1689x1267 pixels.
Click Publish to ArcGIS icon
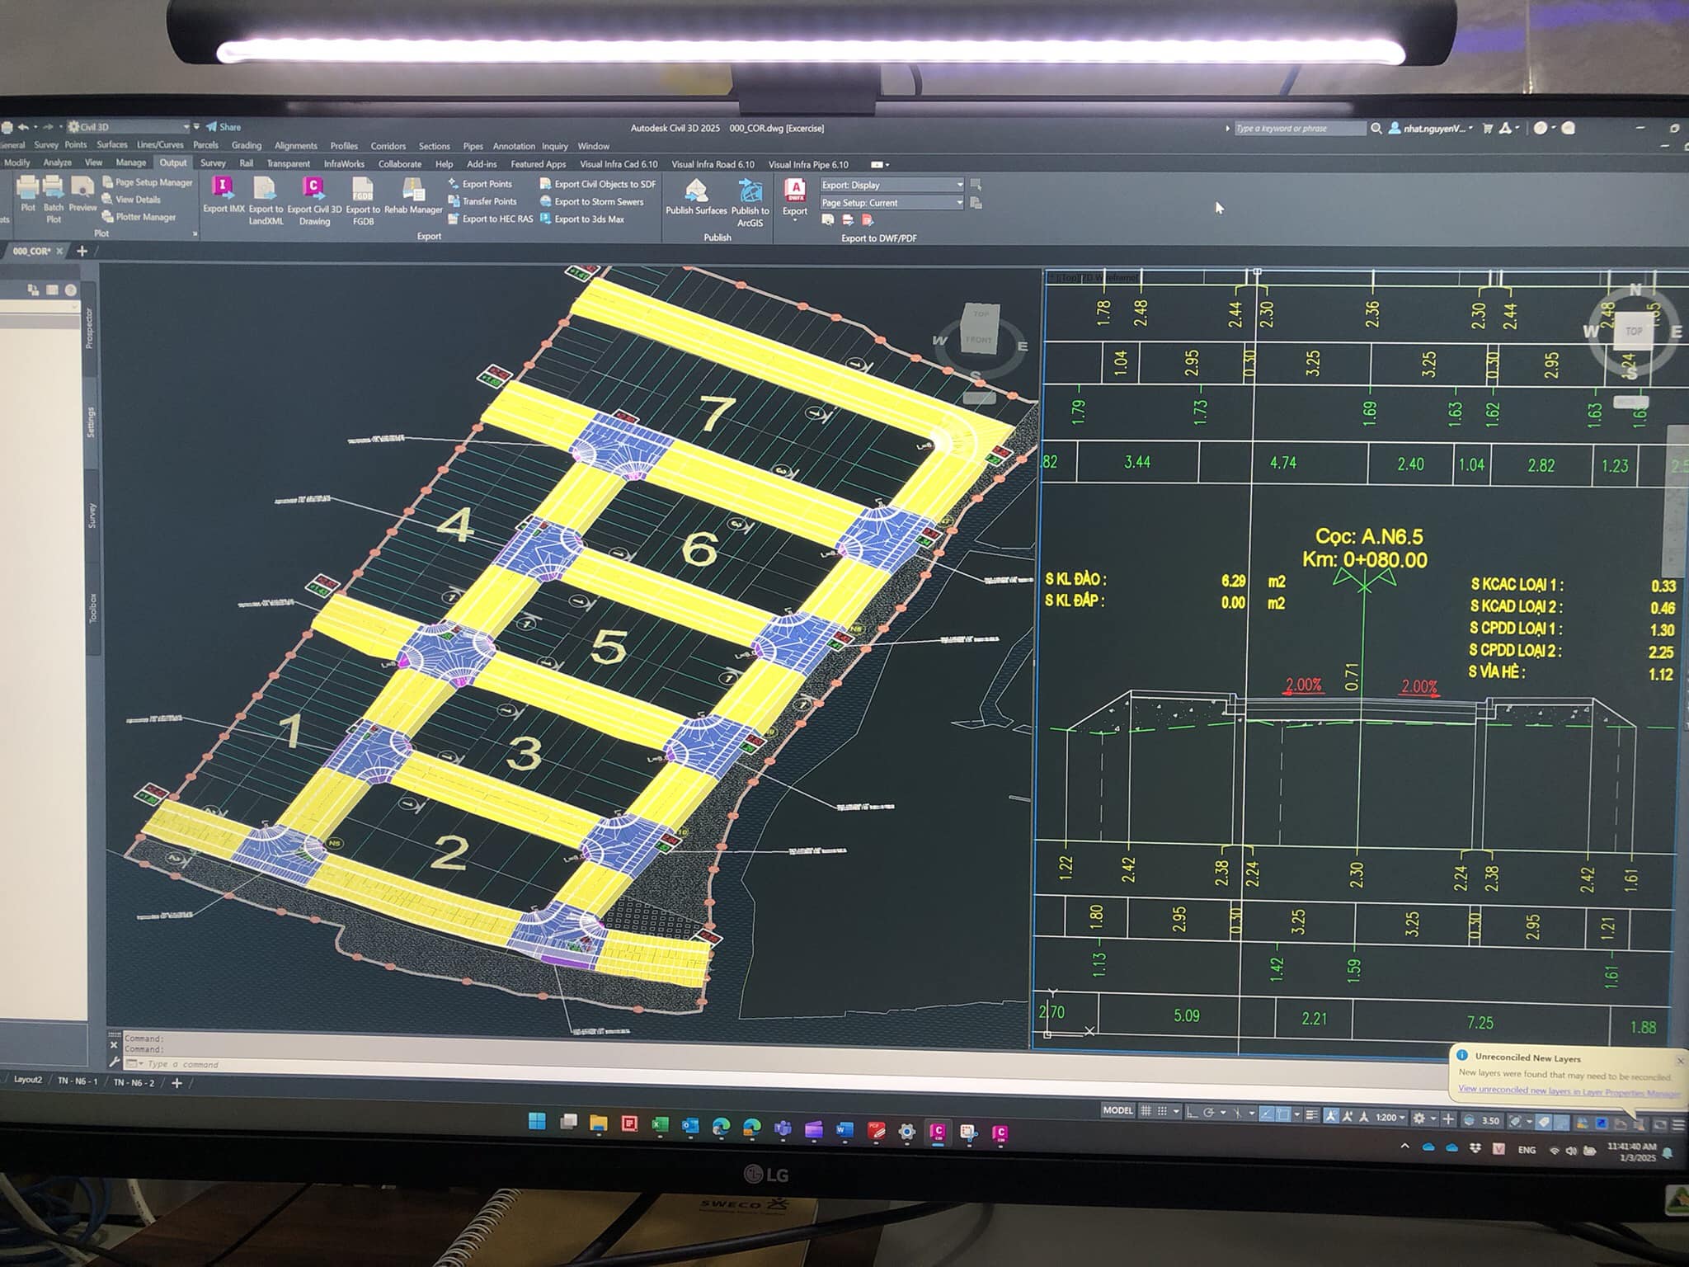pos(750,191)
